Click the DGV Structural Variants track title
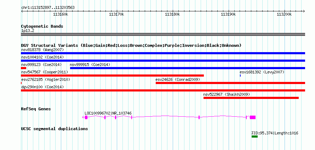The width and height of the screenshot is (315, 150). (131, 45)
